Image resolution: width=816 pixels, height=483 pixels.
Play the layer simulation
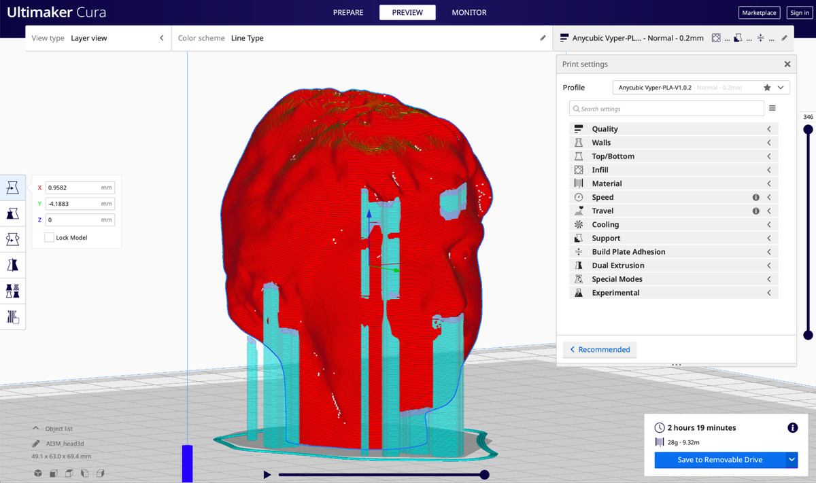coord(267,475)
